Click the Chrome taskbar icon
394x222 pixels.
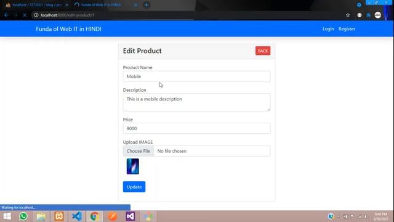coord(95,216)
